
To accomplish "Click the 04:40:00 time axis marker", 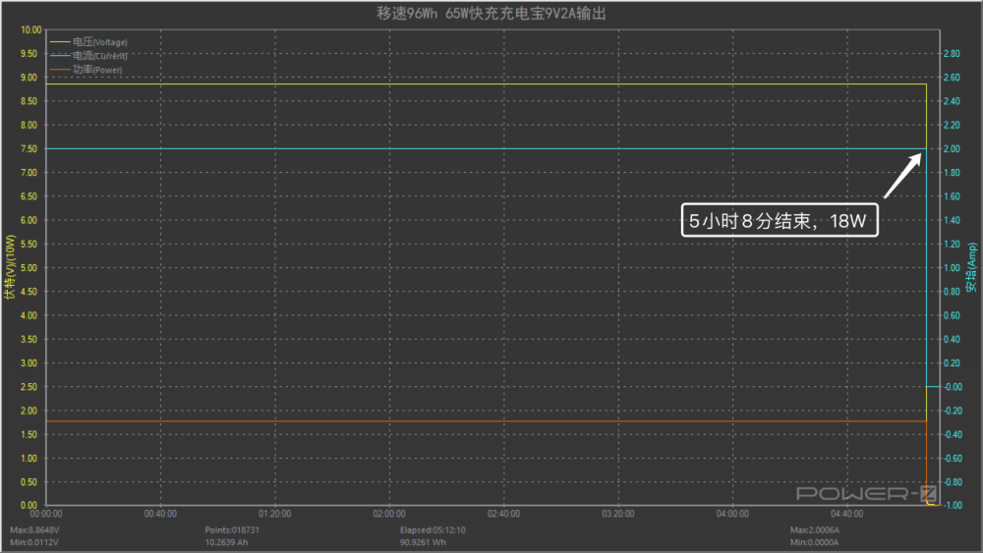I will pos(847,514).
